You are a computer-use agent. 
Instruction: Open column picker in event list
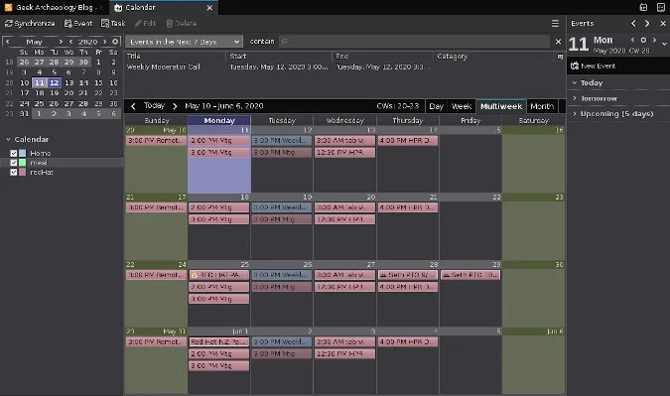(560, 57)
